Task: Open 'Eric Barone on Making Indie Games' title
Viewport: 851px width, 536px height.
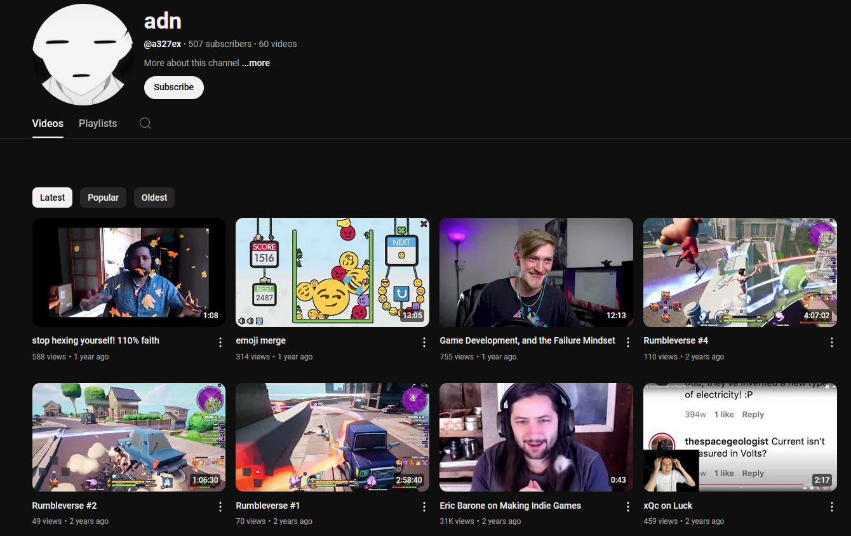Action: [511, 506]
